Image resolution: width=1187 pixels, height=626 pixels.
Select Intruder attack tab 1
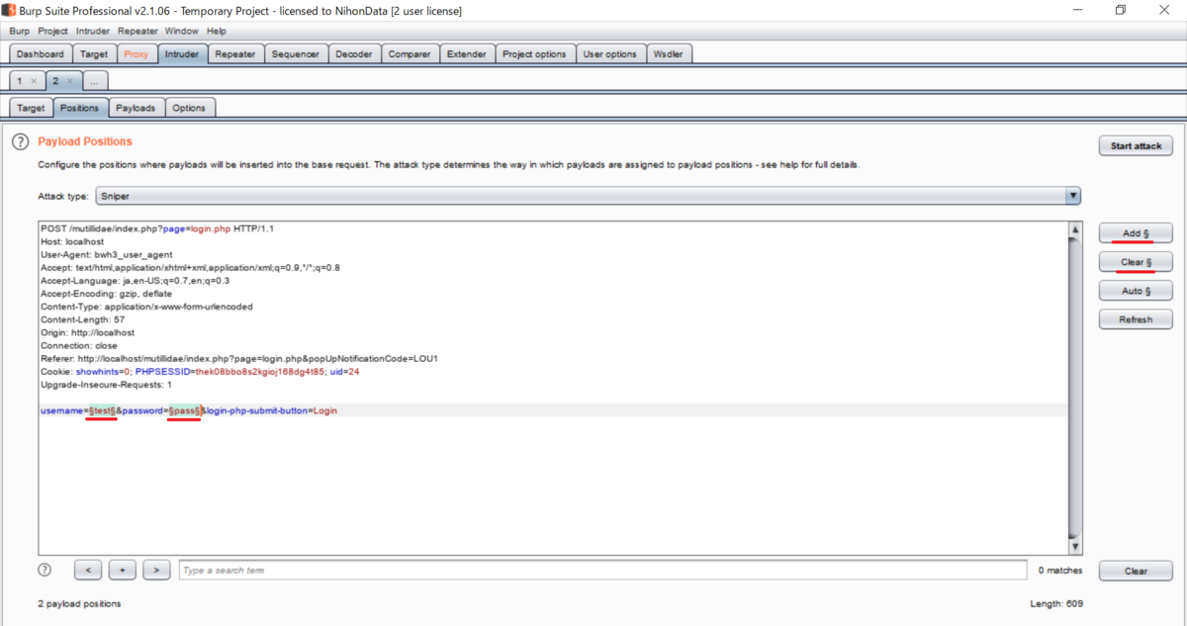tap(20, 81)
